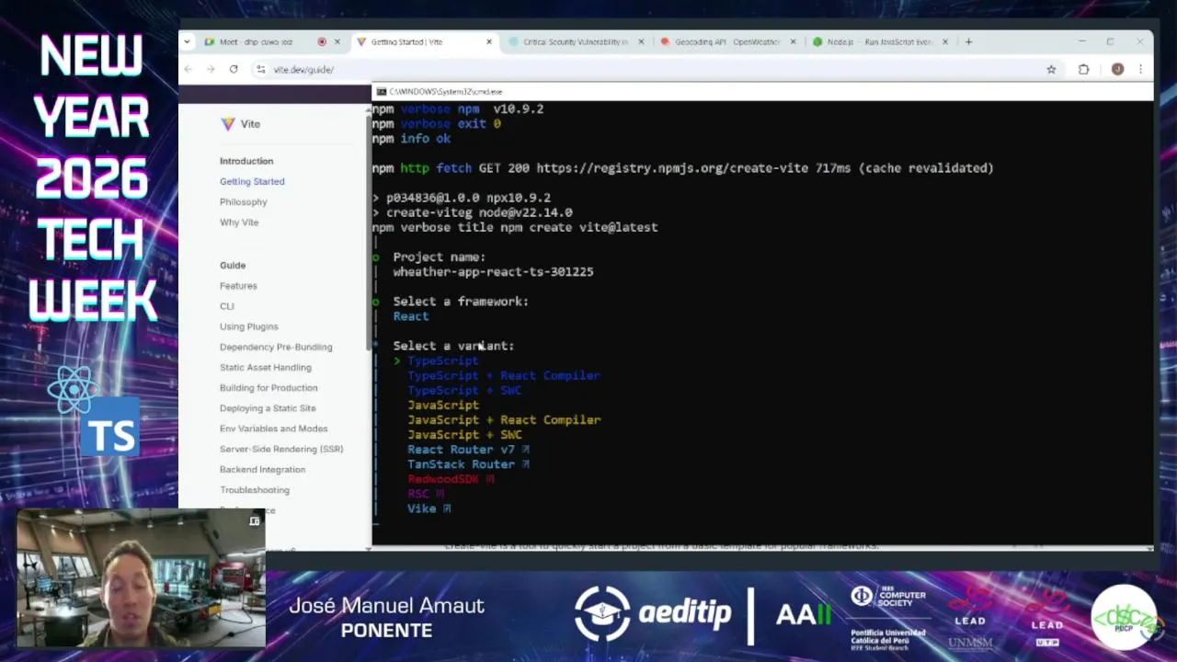Click React Router v7 option
This screenshot has width=1177, height=662.
468,450
